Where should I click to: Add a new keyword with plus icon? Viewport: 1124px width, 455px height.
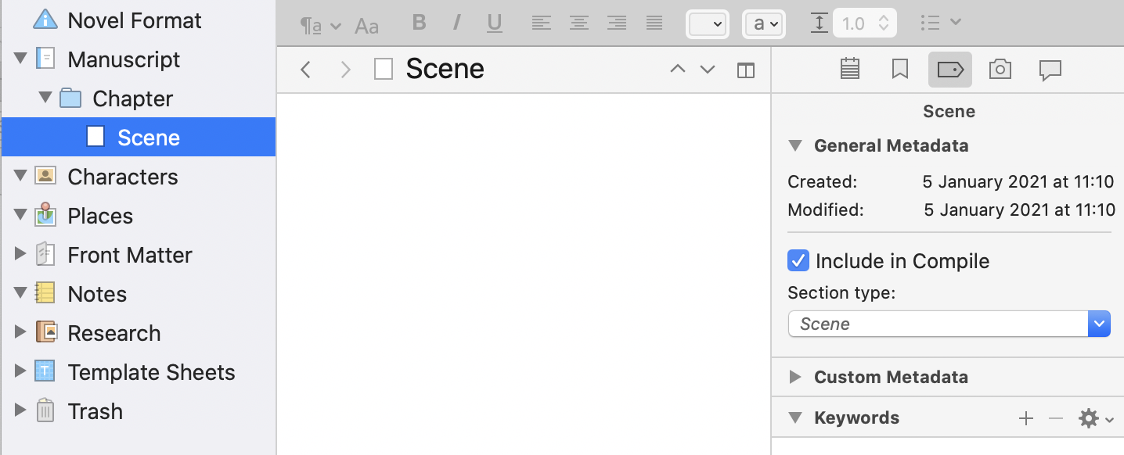coord(1026,418)
